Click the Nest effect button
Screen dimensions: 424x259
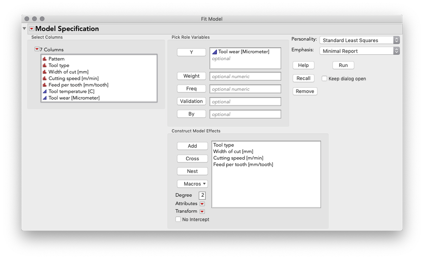192,171
